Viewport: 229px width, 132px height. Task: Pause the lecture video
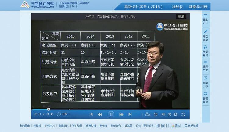pos(111,114)
